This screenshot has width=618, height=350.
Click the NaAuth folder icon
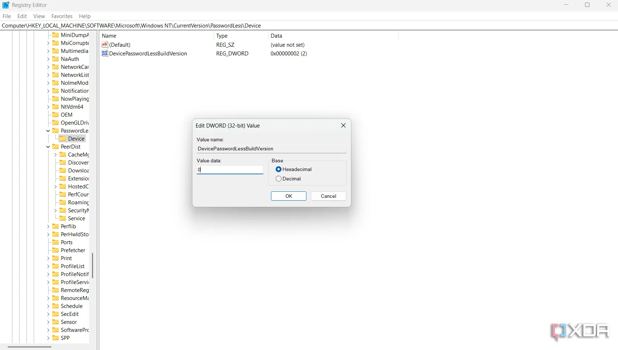[55, 59]
